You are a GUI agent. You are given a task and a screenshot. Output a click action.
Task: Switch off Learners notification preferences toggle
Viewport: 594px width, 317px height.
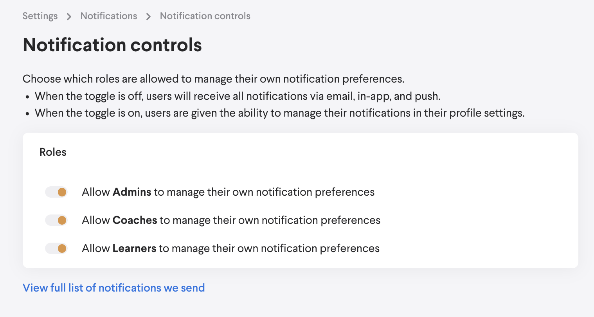click(56, 249)
